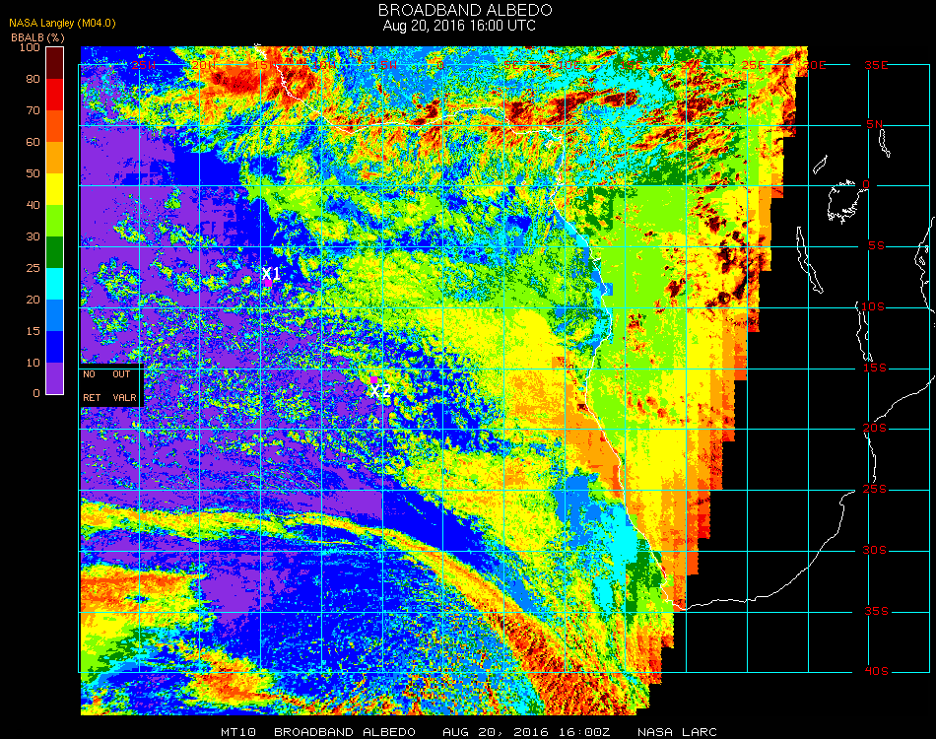Pick the dark green 25-30% legend swatch
The width and height of the screenshot is (936, 739).
coord(54,252)
